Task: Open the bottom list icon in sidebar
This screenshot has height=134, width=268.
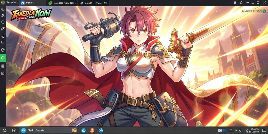Action: [x=3, y=73]
